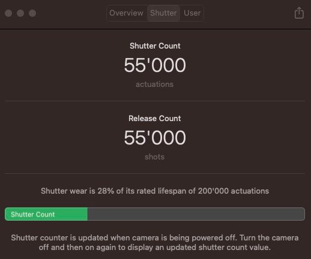Click the divider line below actuations
The image size is (311, 259).
(x=155, y=101)
